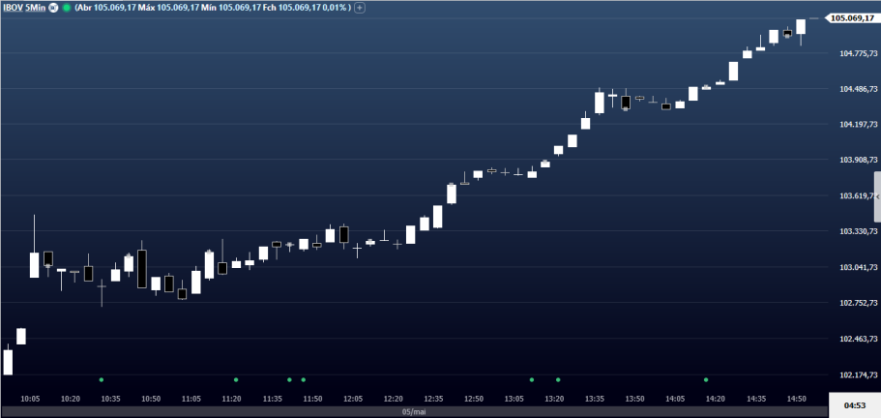The width and height of the screenshot is (881, 418).
Task: Click the green event dot near 13:20
Action: pos(558,379)
